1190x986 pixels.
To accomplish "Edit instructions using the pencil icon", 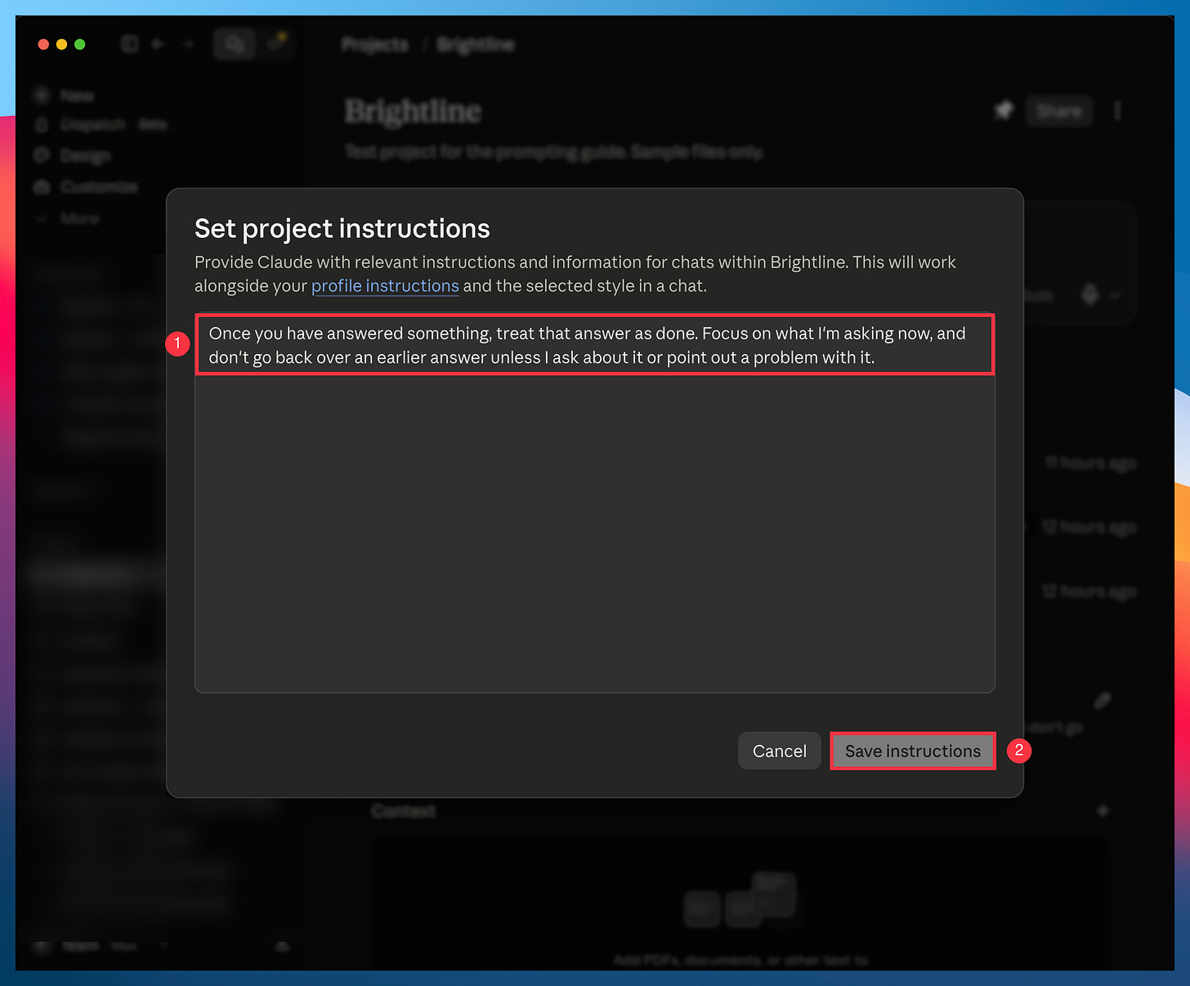I will 1103,701.
